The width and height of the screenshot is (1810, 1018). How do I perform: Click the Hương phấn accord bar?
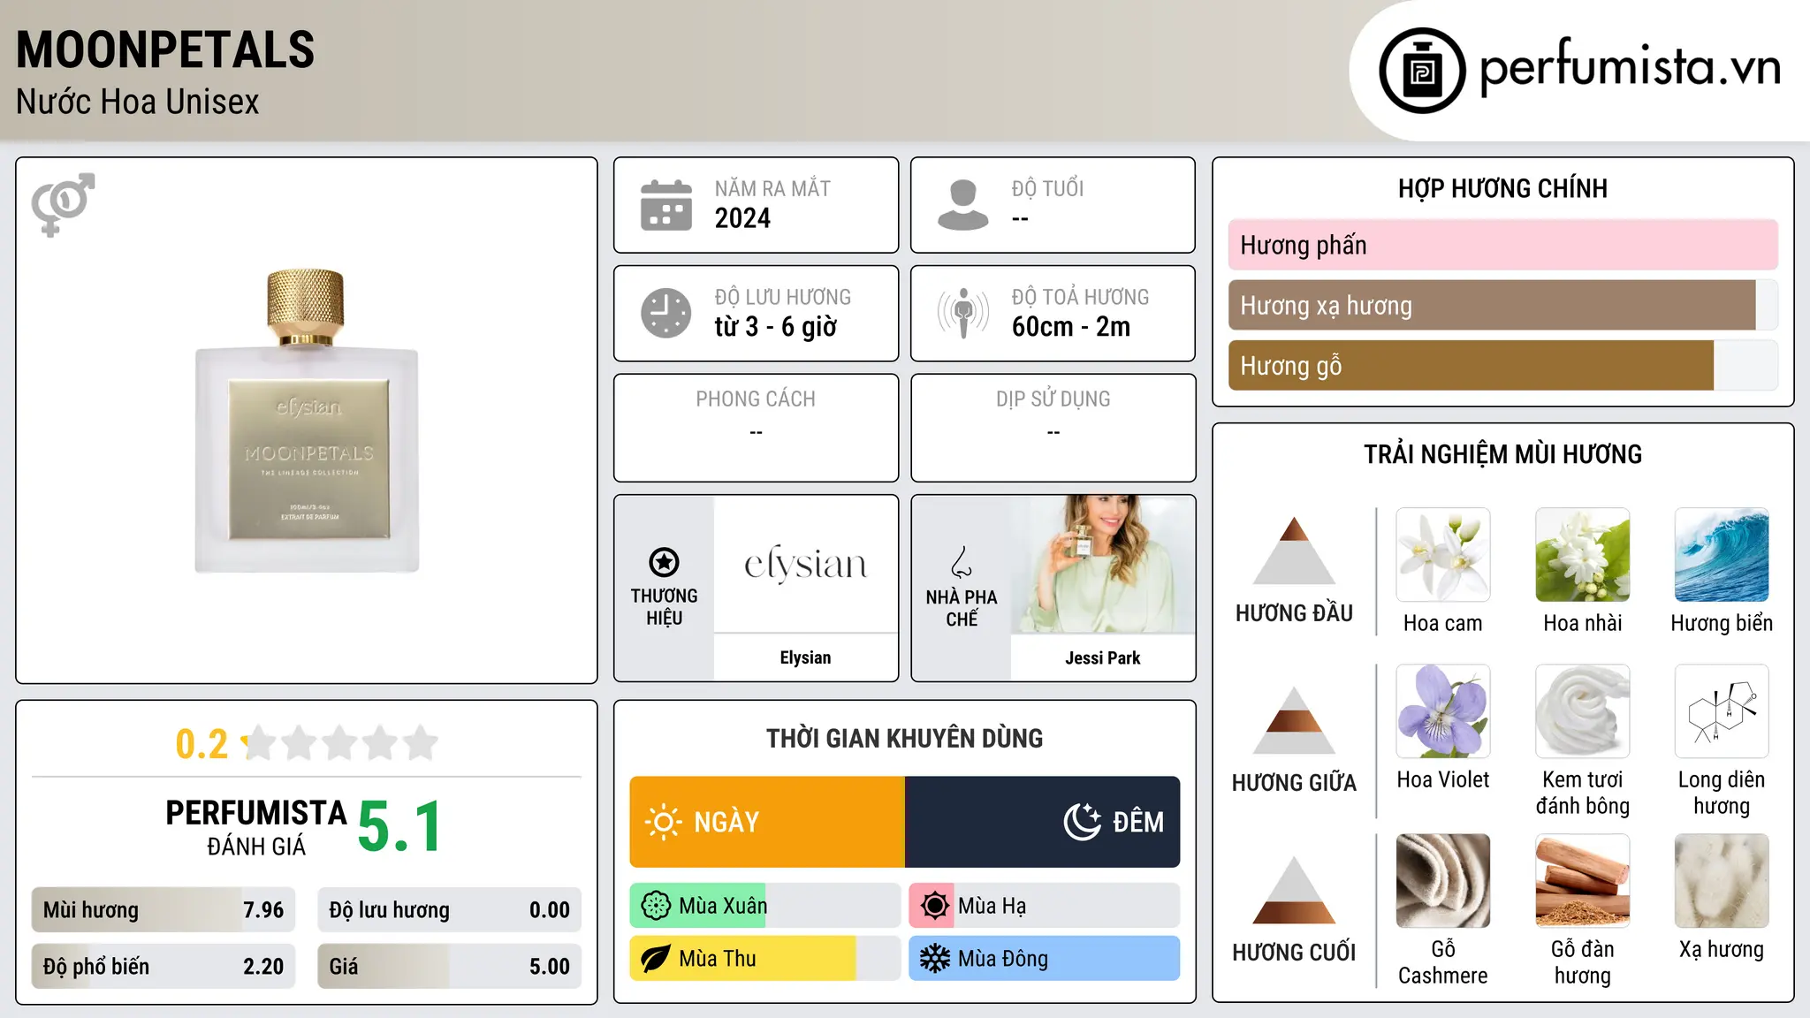coord(1502,246)
